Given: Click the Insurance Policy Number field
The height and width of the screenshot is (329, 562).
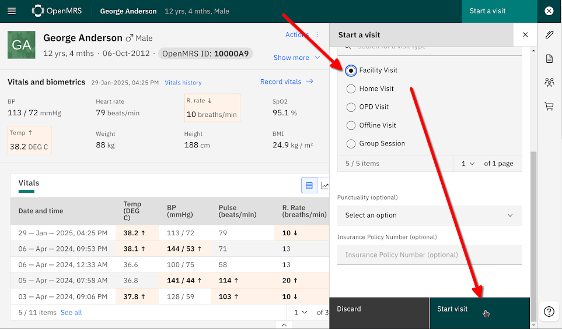Looking at the screenshot, I should click(x=429, y=255).
